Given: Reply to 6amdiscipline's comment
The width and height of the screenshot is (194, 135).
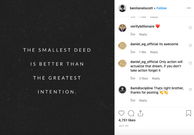Looking at the screenshot, I should pyautogui.click(x=143, y=101).
